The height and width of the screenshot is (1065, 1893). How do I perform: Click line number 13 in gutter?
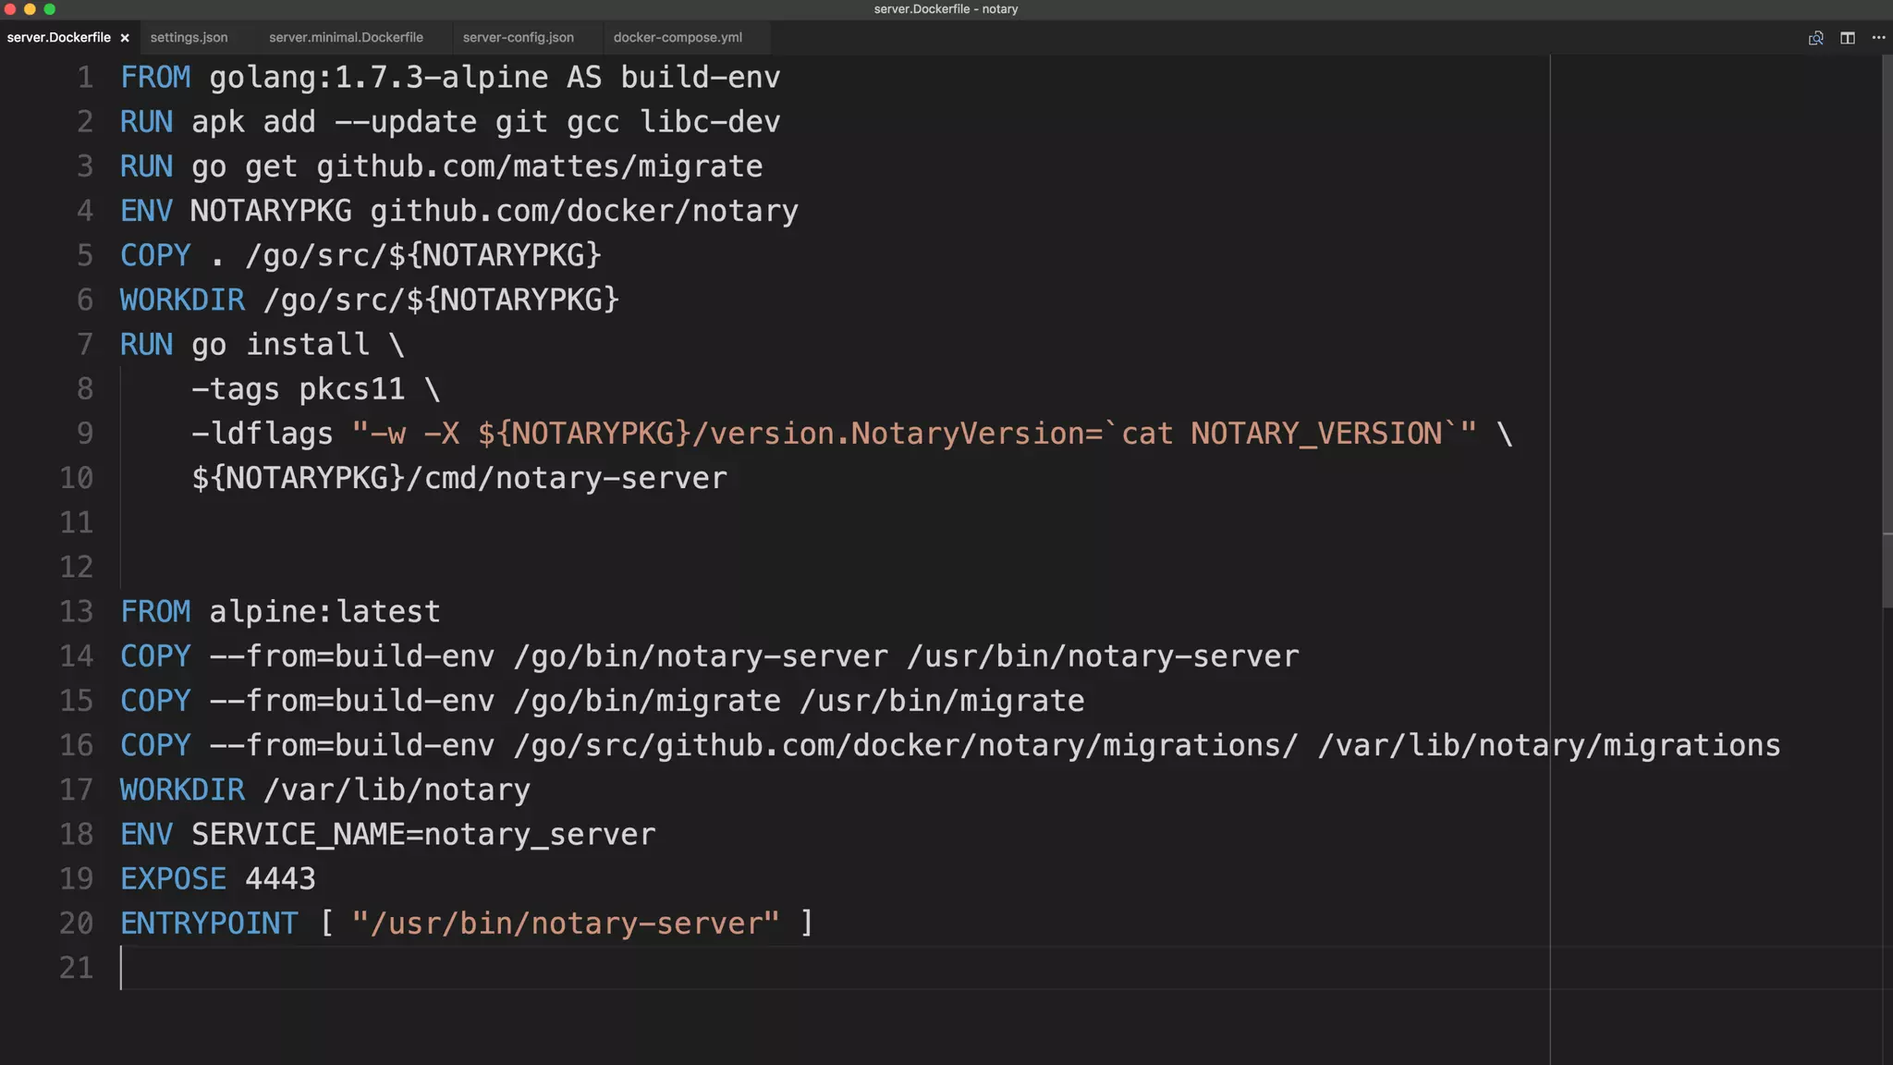point(77,612)
